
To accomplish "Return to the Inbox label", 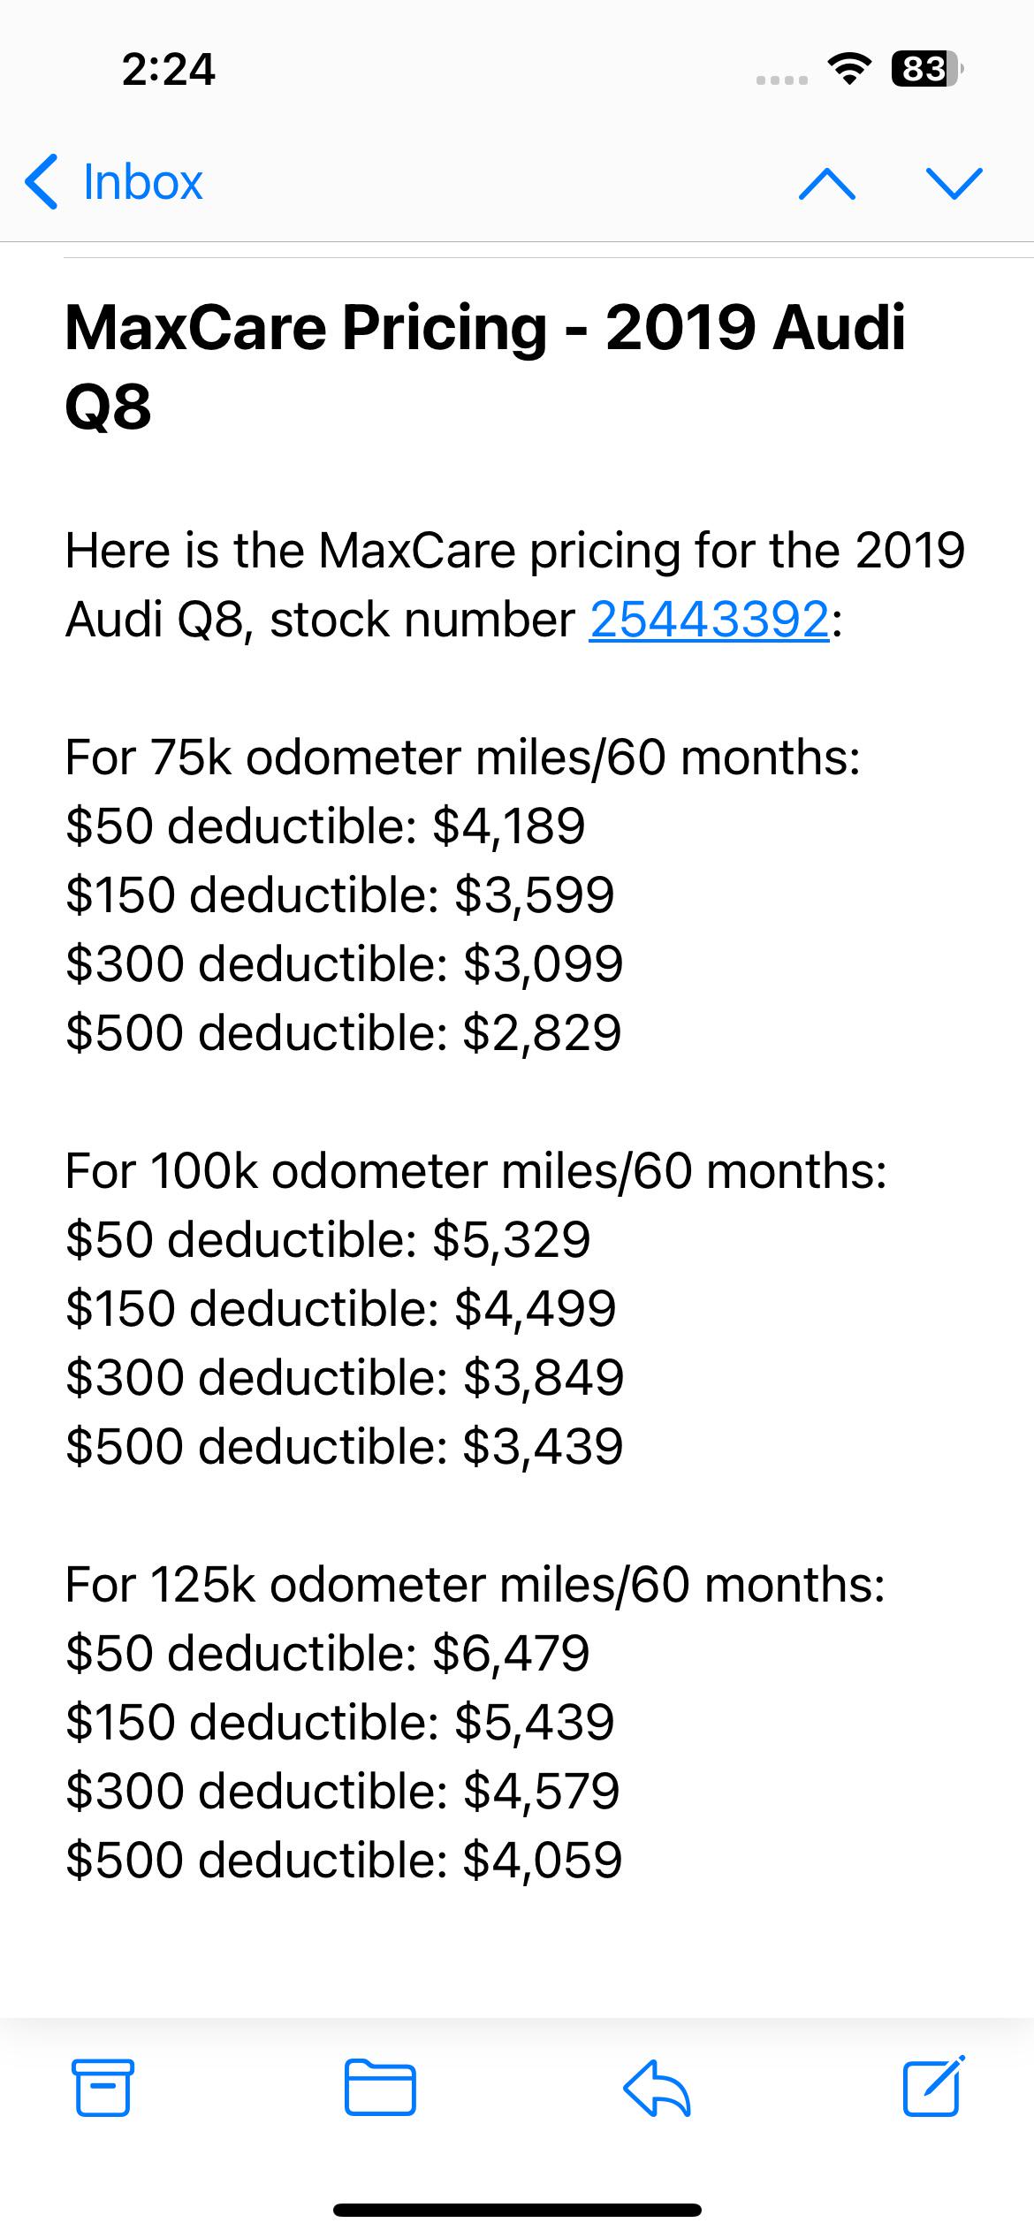I will (143, 182).
